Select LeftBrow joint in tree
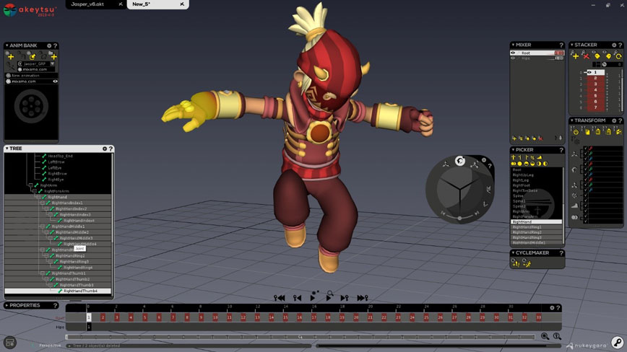The width and height of the screenshot is (627, 352). tap(56, 162)
